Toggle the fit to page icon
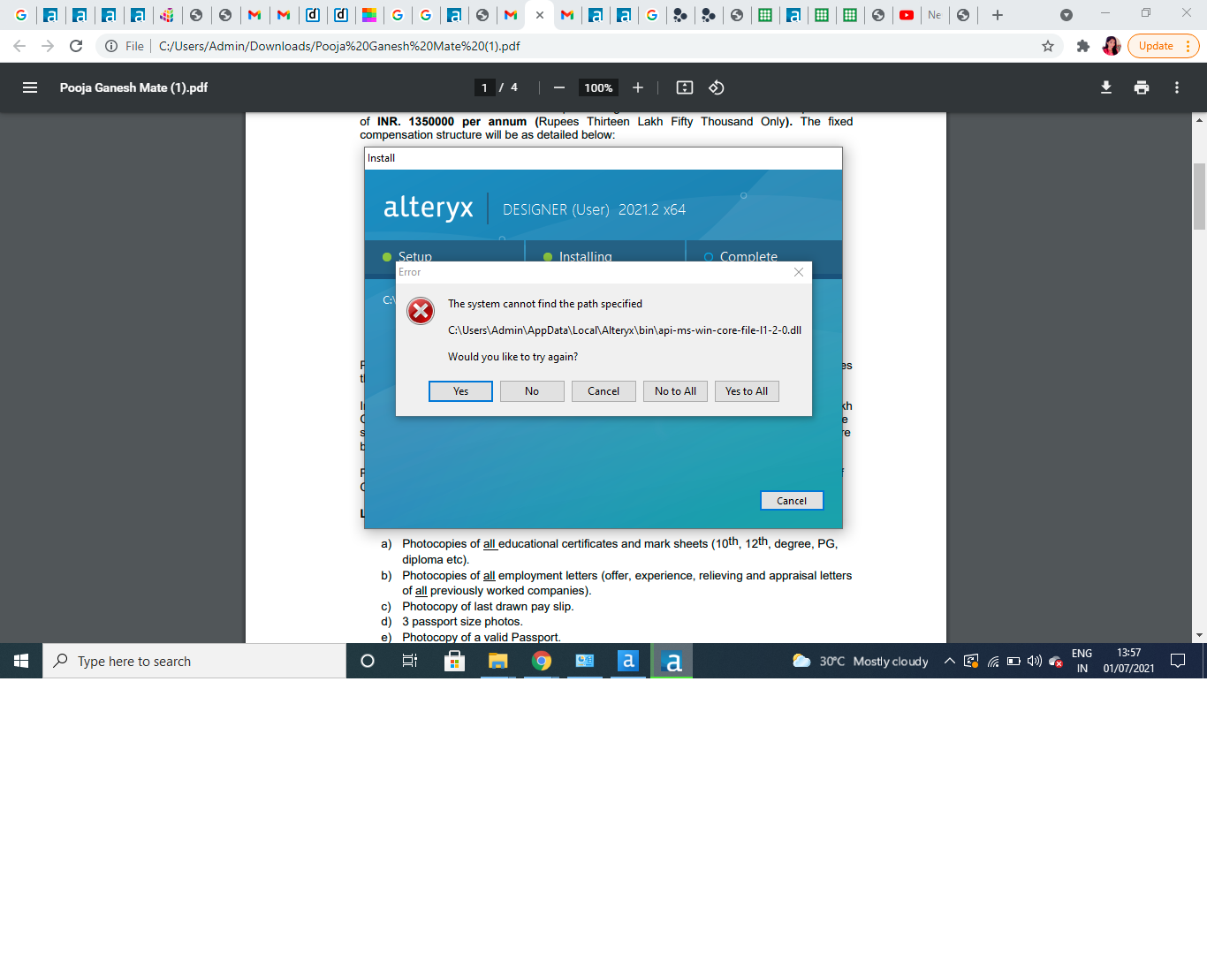 pos(685,87)
